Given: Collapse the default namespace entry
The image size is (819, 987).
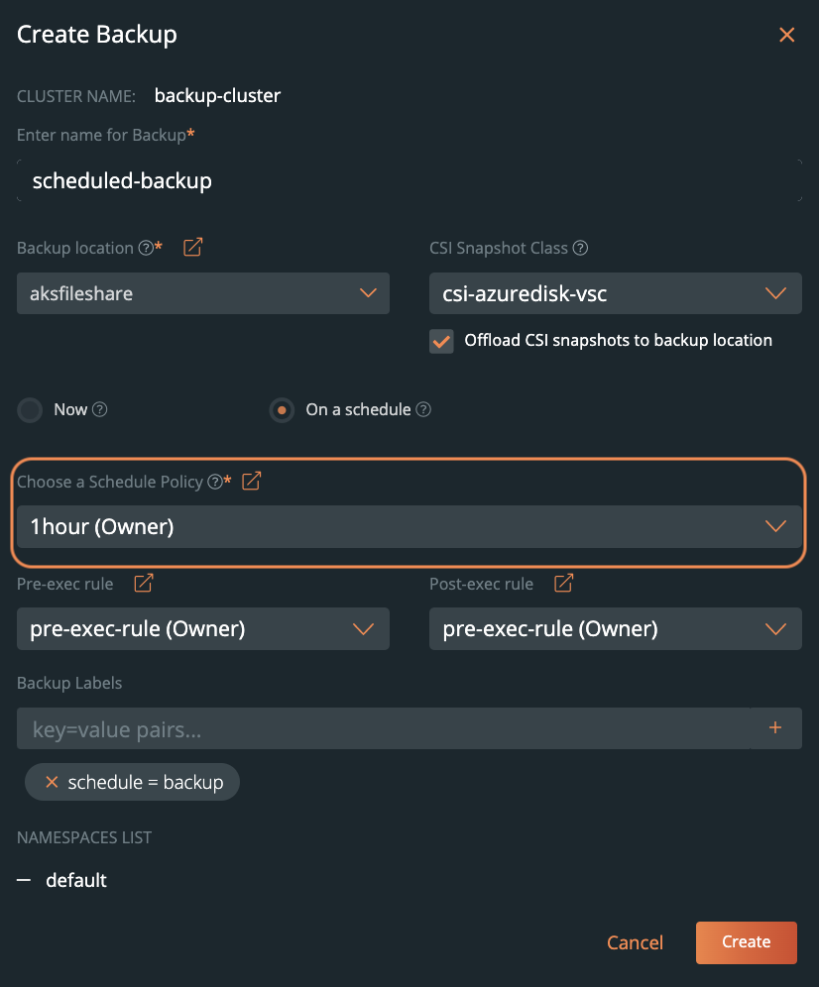Looking at the screenshot, I should [x=24, y=880].
